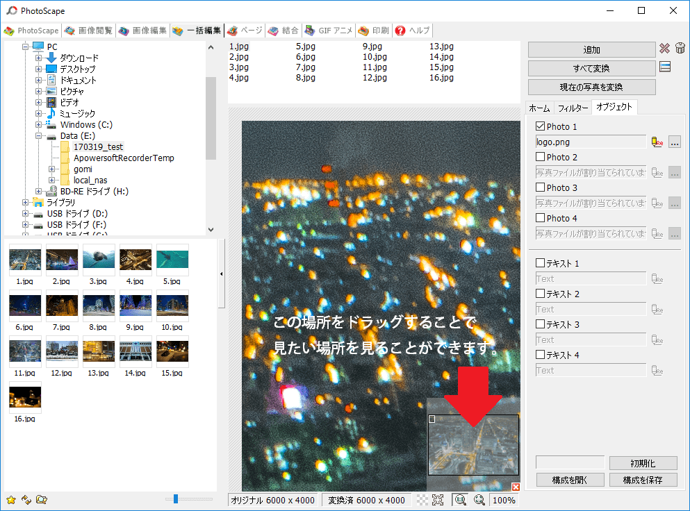
Task: Switch to the フィルター tab
Action: [572, 108]
